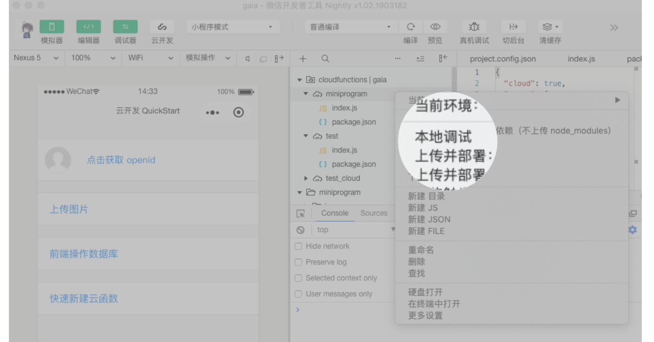Open file tree more options ellipsis
This screenshot has height=342, width=654.
[x=398, y=59]
